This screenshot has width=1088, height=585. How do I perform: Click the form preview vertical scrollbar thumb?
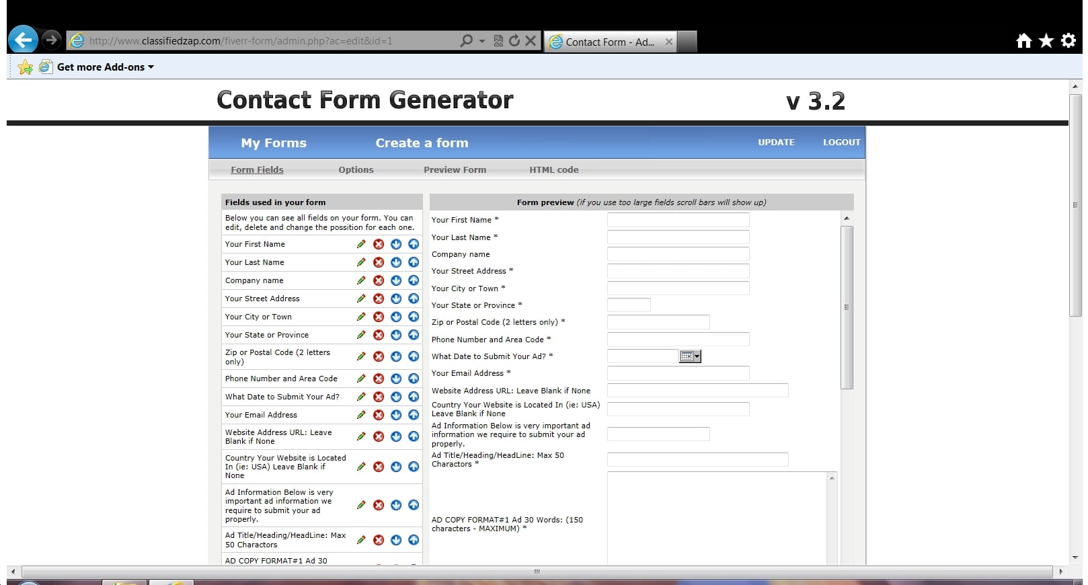[x=847, y=307]
